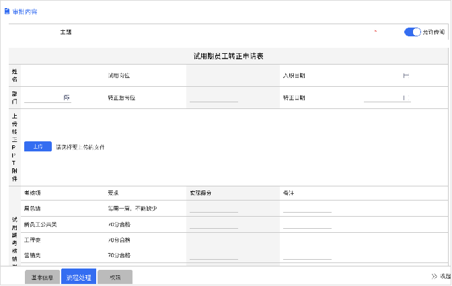This screenshot has width=452, height=286.
Task: Click the department picker icon in 部门 field
Action: pos(67,98)
